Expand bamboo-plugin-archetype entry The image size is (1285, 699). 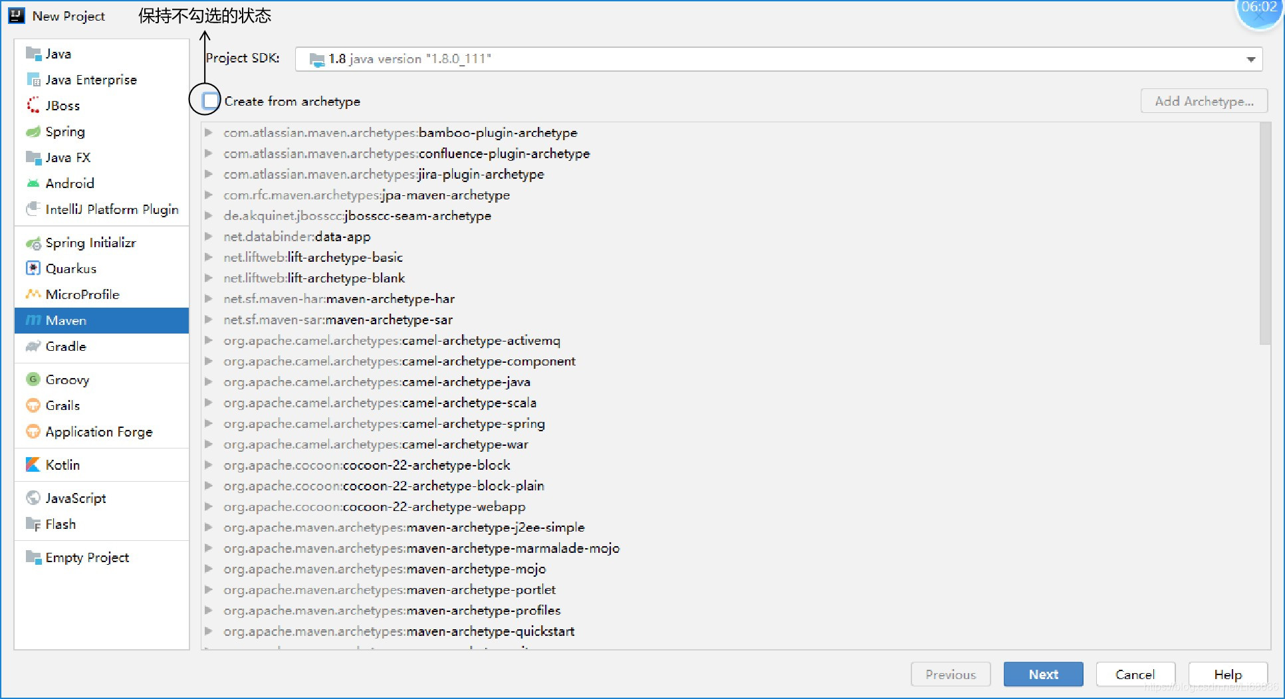pyautogui.click(x=209, y=133)
